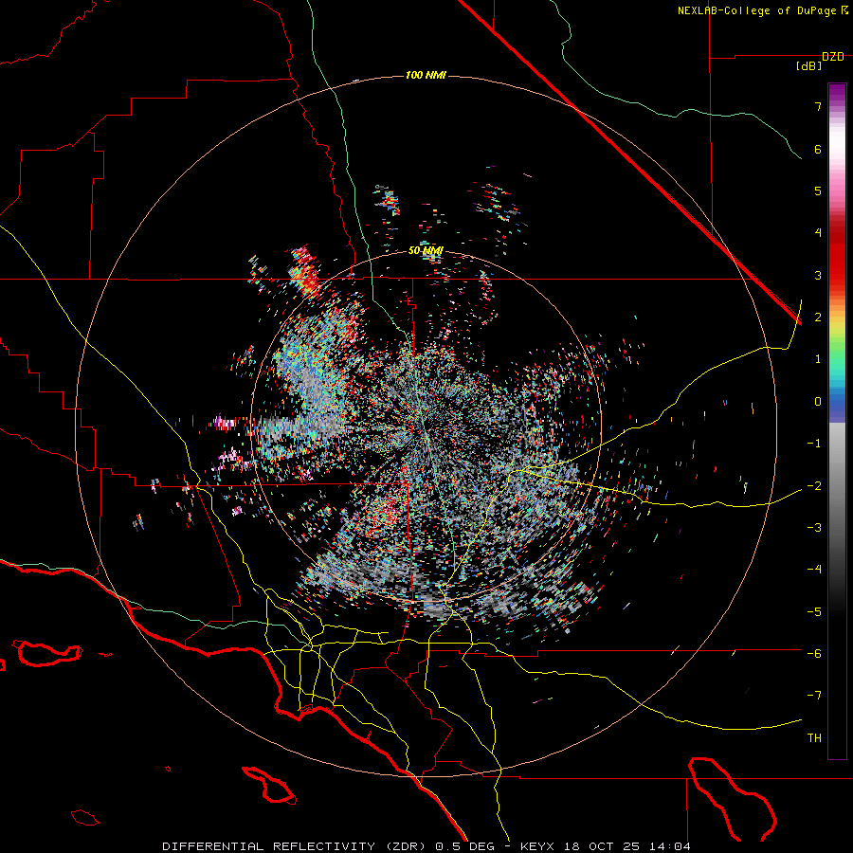Click the ZDR color scale bar
This screenshot has height=853, width=853.
(837, 421)
